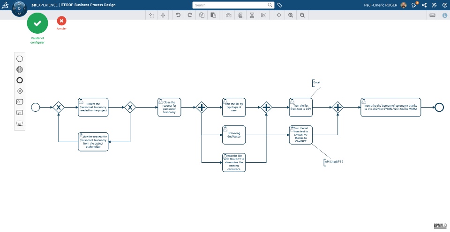Open the information panel icon
The image size is (450, 232).
coord(444,15)
